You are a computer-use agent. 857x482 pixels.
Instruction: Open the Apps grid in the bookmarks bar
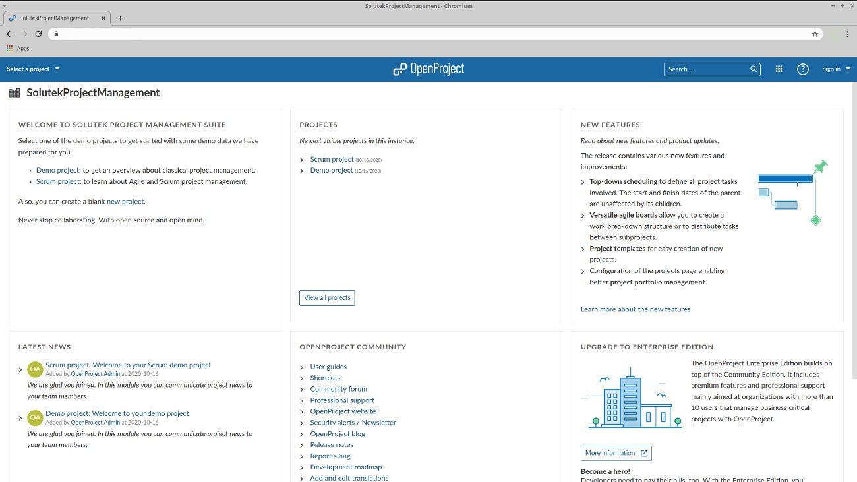pos(18,48)
